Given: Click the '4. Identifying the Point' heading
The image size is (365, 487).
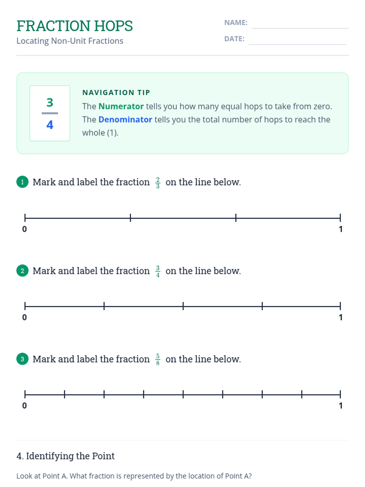Looking at the screenshot, I should point(65,456).
